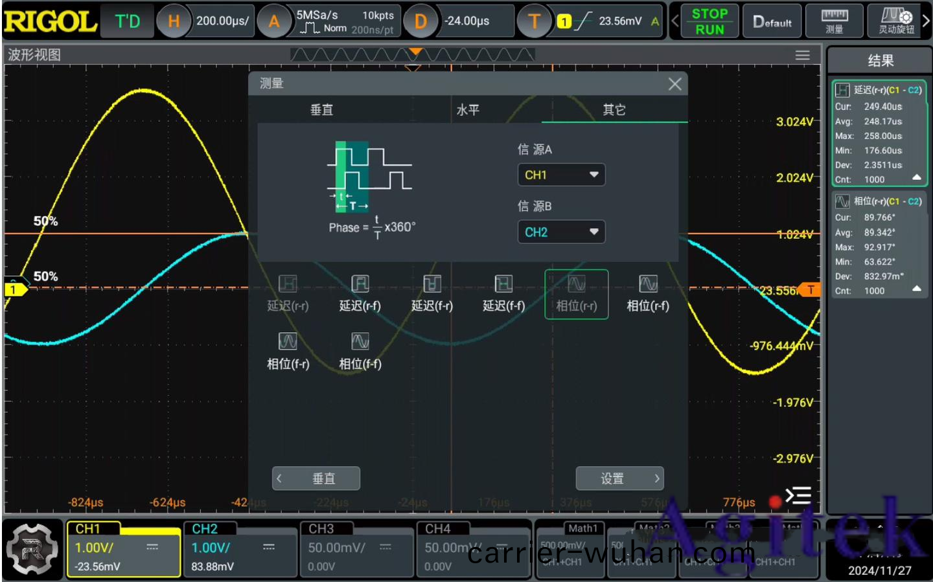Screen dimensions: 933x582
Task: Switch to the 水平 measurement tab
Action: tap(468, 109)
